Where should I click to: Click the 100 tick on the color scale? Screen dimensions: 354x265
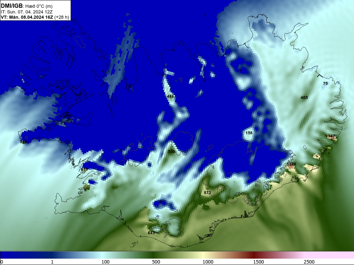(x=105, y=262)
